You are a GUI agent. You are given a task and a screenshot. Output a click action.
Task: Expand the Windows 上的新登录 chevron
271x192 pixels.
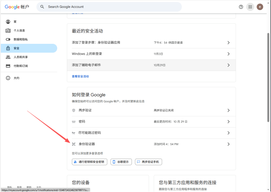click(228, 54)
